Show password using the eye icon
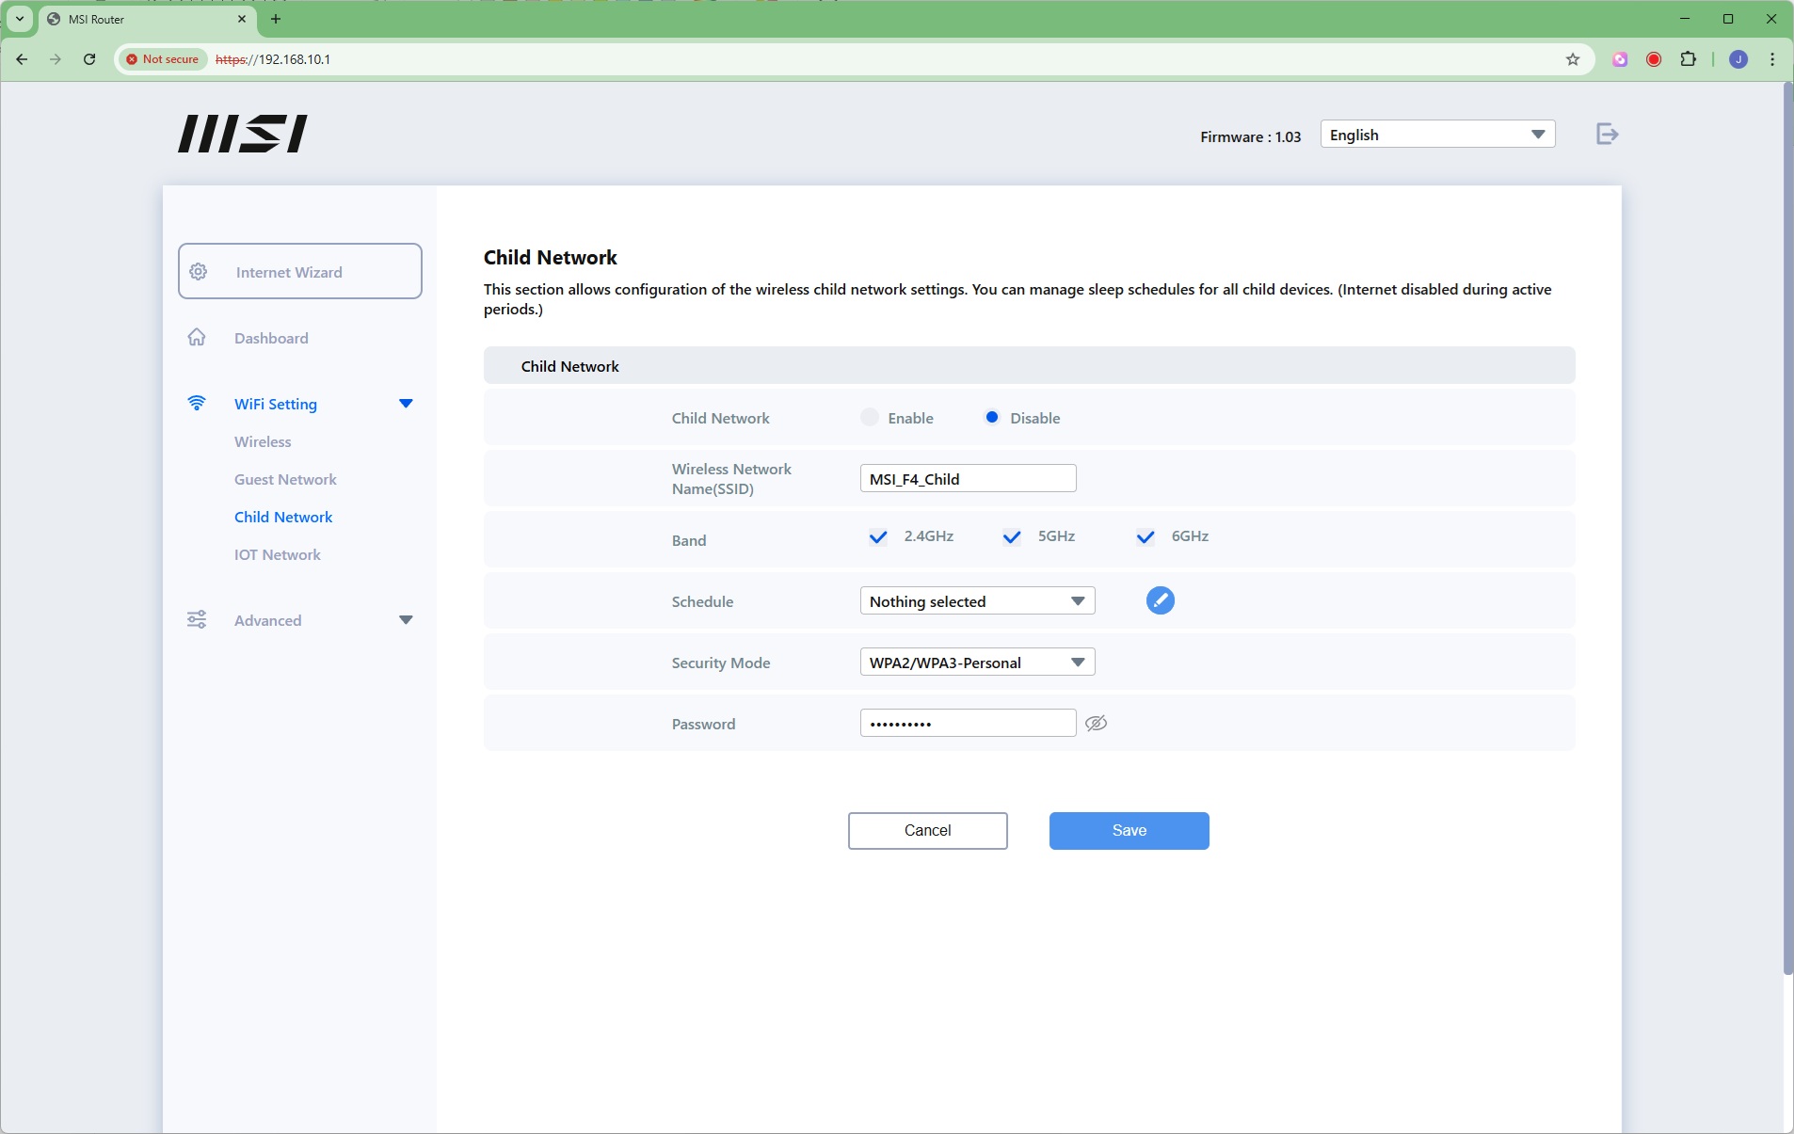Viewport: 1794px width, 1134px height. click(1096, 724)
